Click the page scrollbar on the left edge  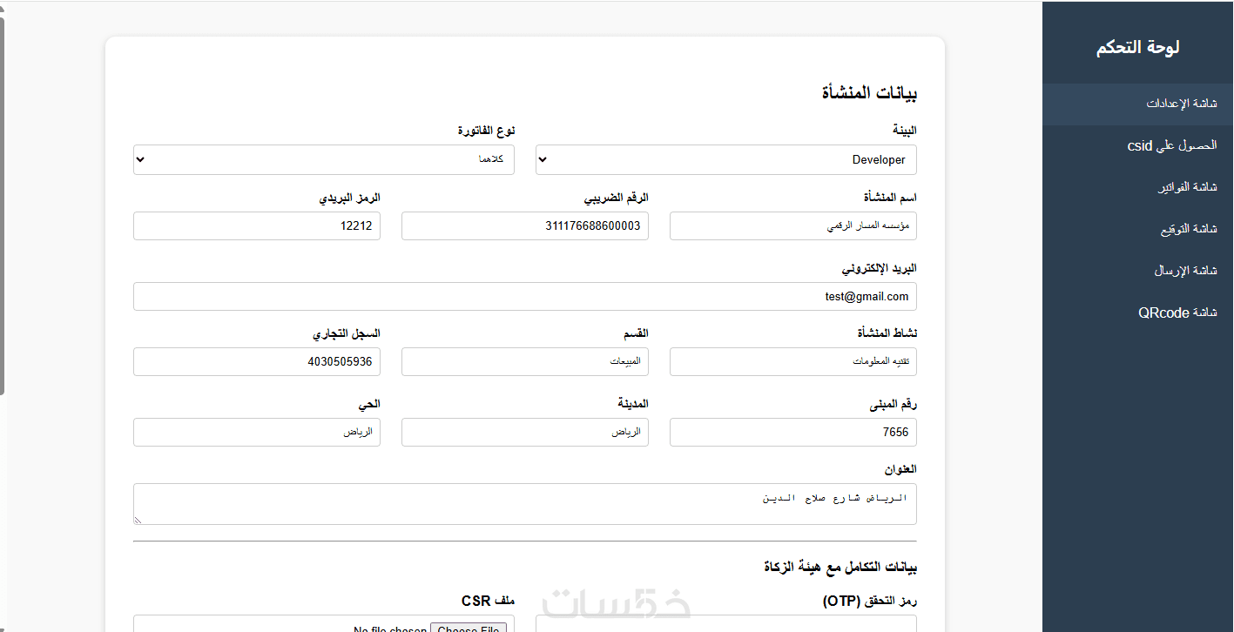pyautogui.click(x=3, y=206)
